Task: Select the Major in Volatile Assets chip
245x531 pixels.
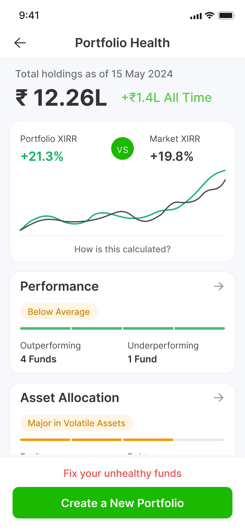Action: click(x=77, y=423)
